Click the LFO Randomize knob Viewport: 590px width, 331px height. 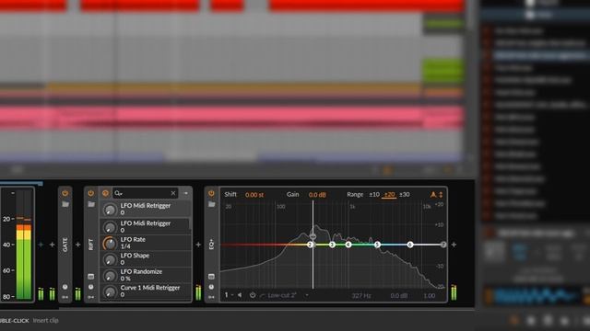110,276
